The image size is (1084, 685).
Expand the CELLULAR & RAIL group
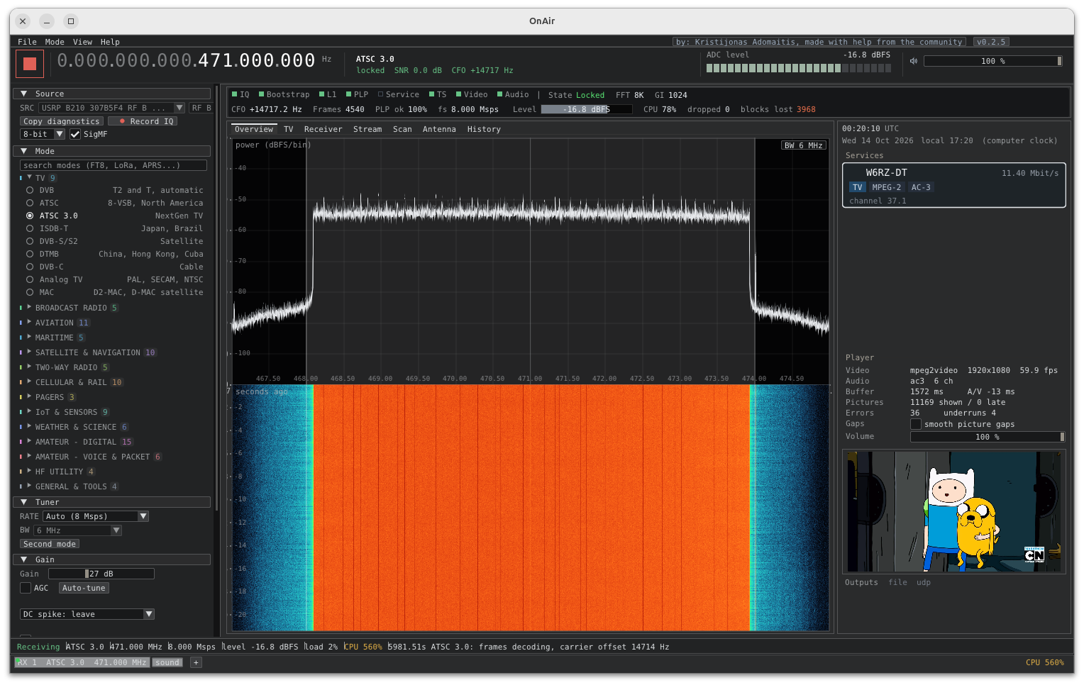pyautogui.click(x=29, y=382)
